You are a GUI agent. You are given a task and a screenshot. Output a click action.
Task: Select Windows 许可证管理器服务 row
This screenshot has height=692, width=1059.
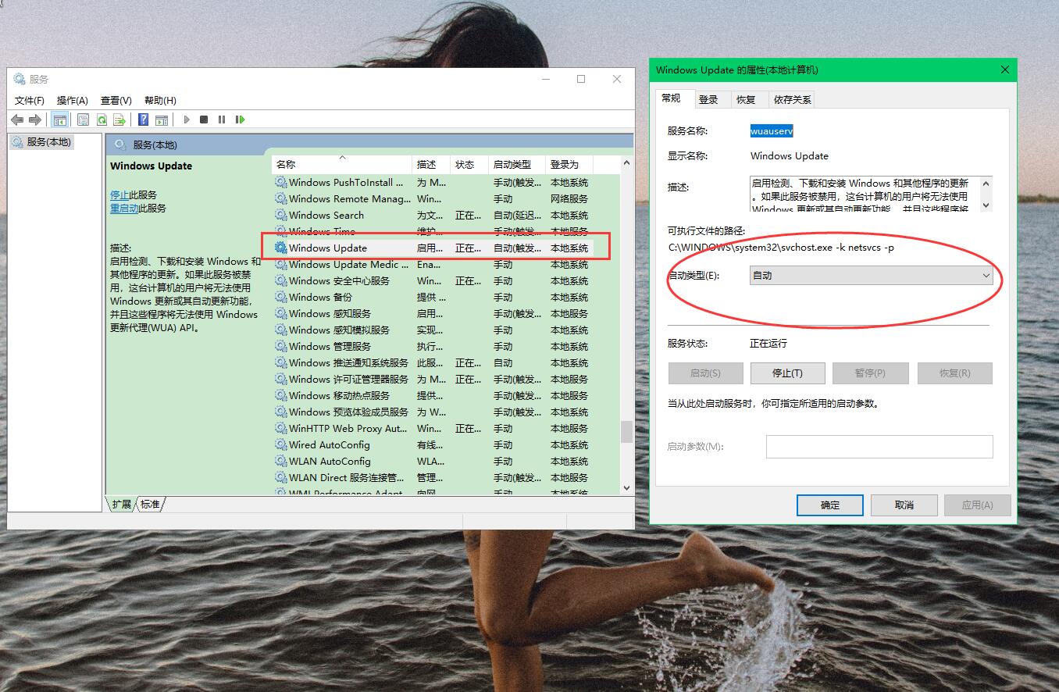(433, 379)
